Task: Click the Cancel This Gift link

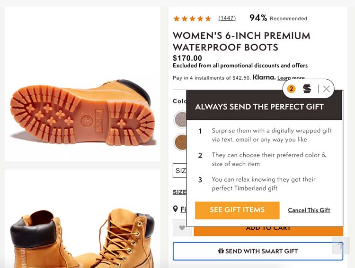Action: 309,210
